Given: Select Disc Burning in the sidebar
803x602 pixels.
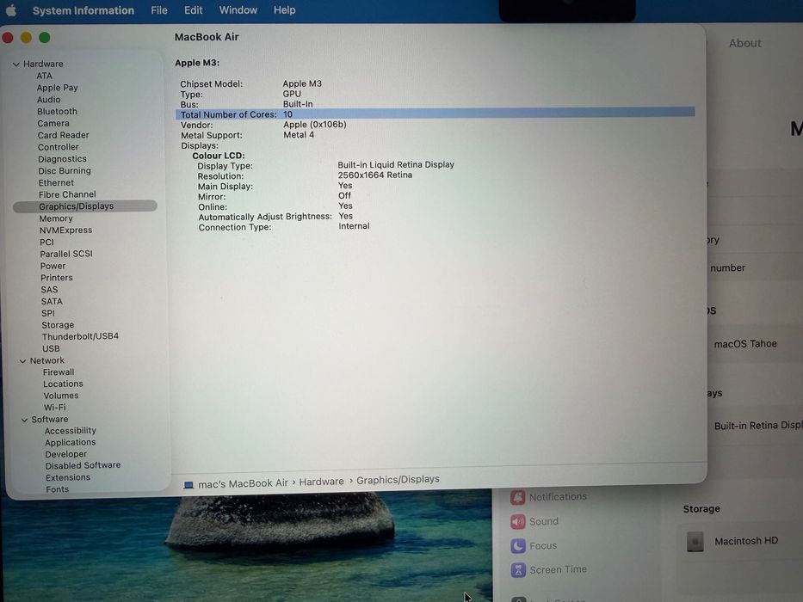Looking at the screenshot, I should 65,170.
